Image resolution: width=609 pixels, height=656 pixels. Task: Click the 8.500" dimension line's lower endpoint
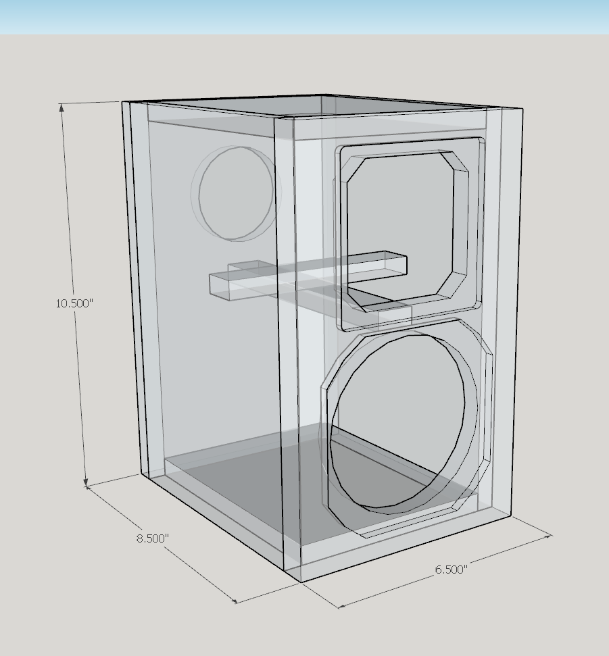coord(236,601)
